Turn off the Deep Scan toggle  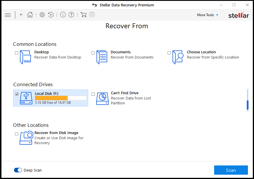[x=18, y=170]
